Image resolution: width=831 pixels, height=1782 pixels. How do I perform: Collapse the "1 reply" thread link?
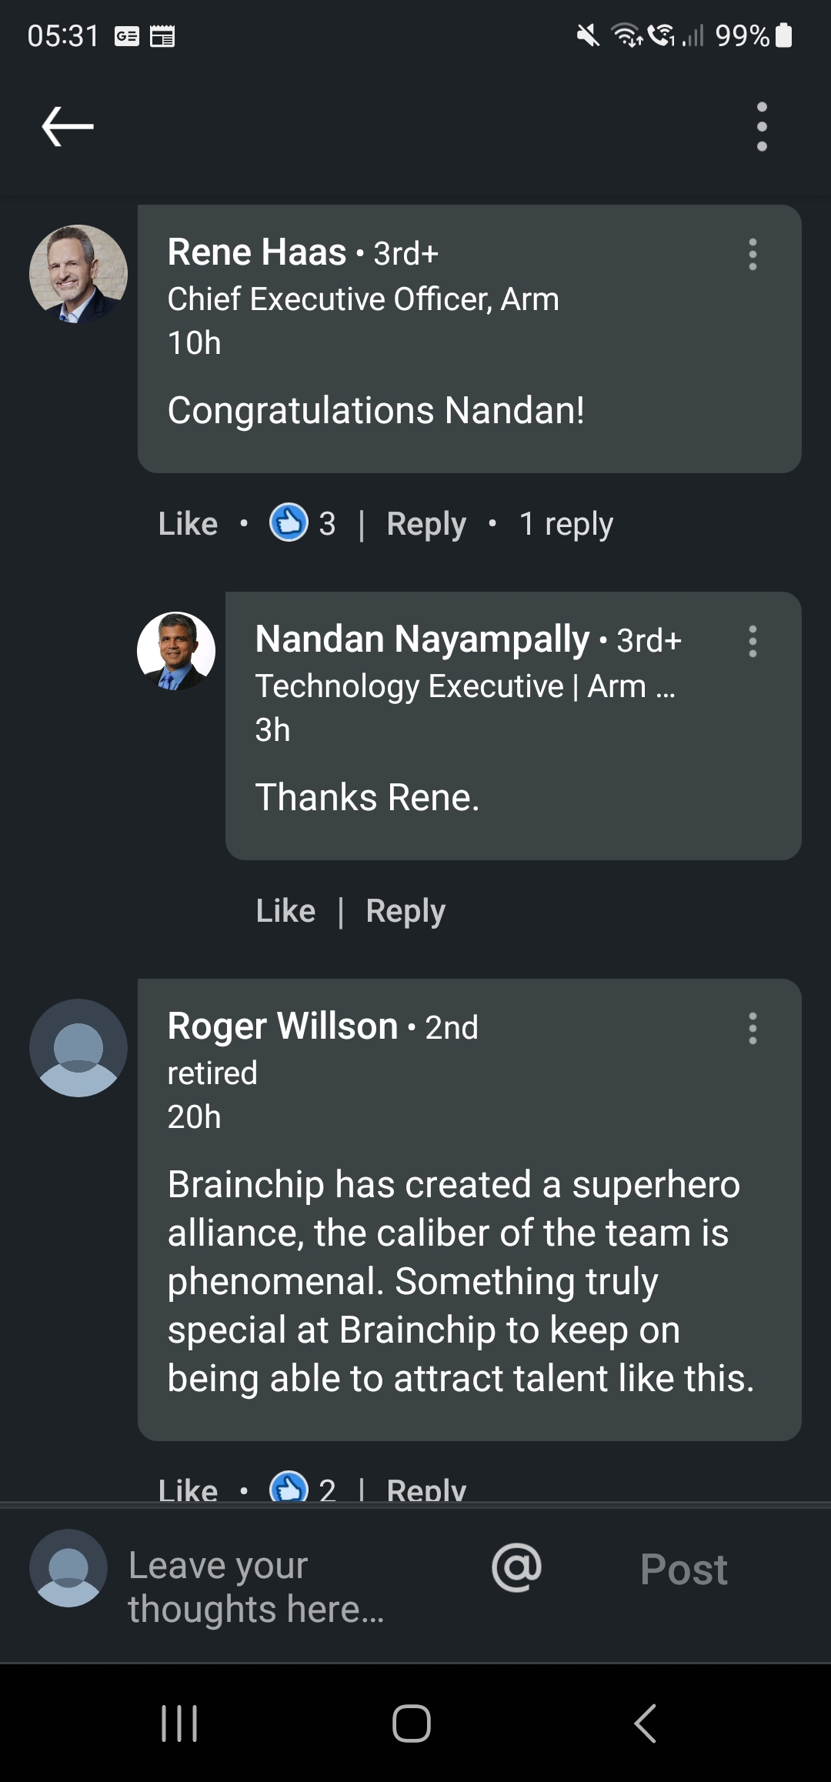click(x=566, y=524)
